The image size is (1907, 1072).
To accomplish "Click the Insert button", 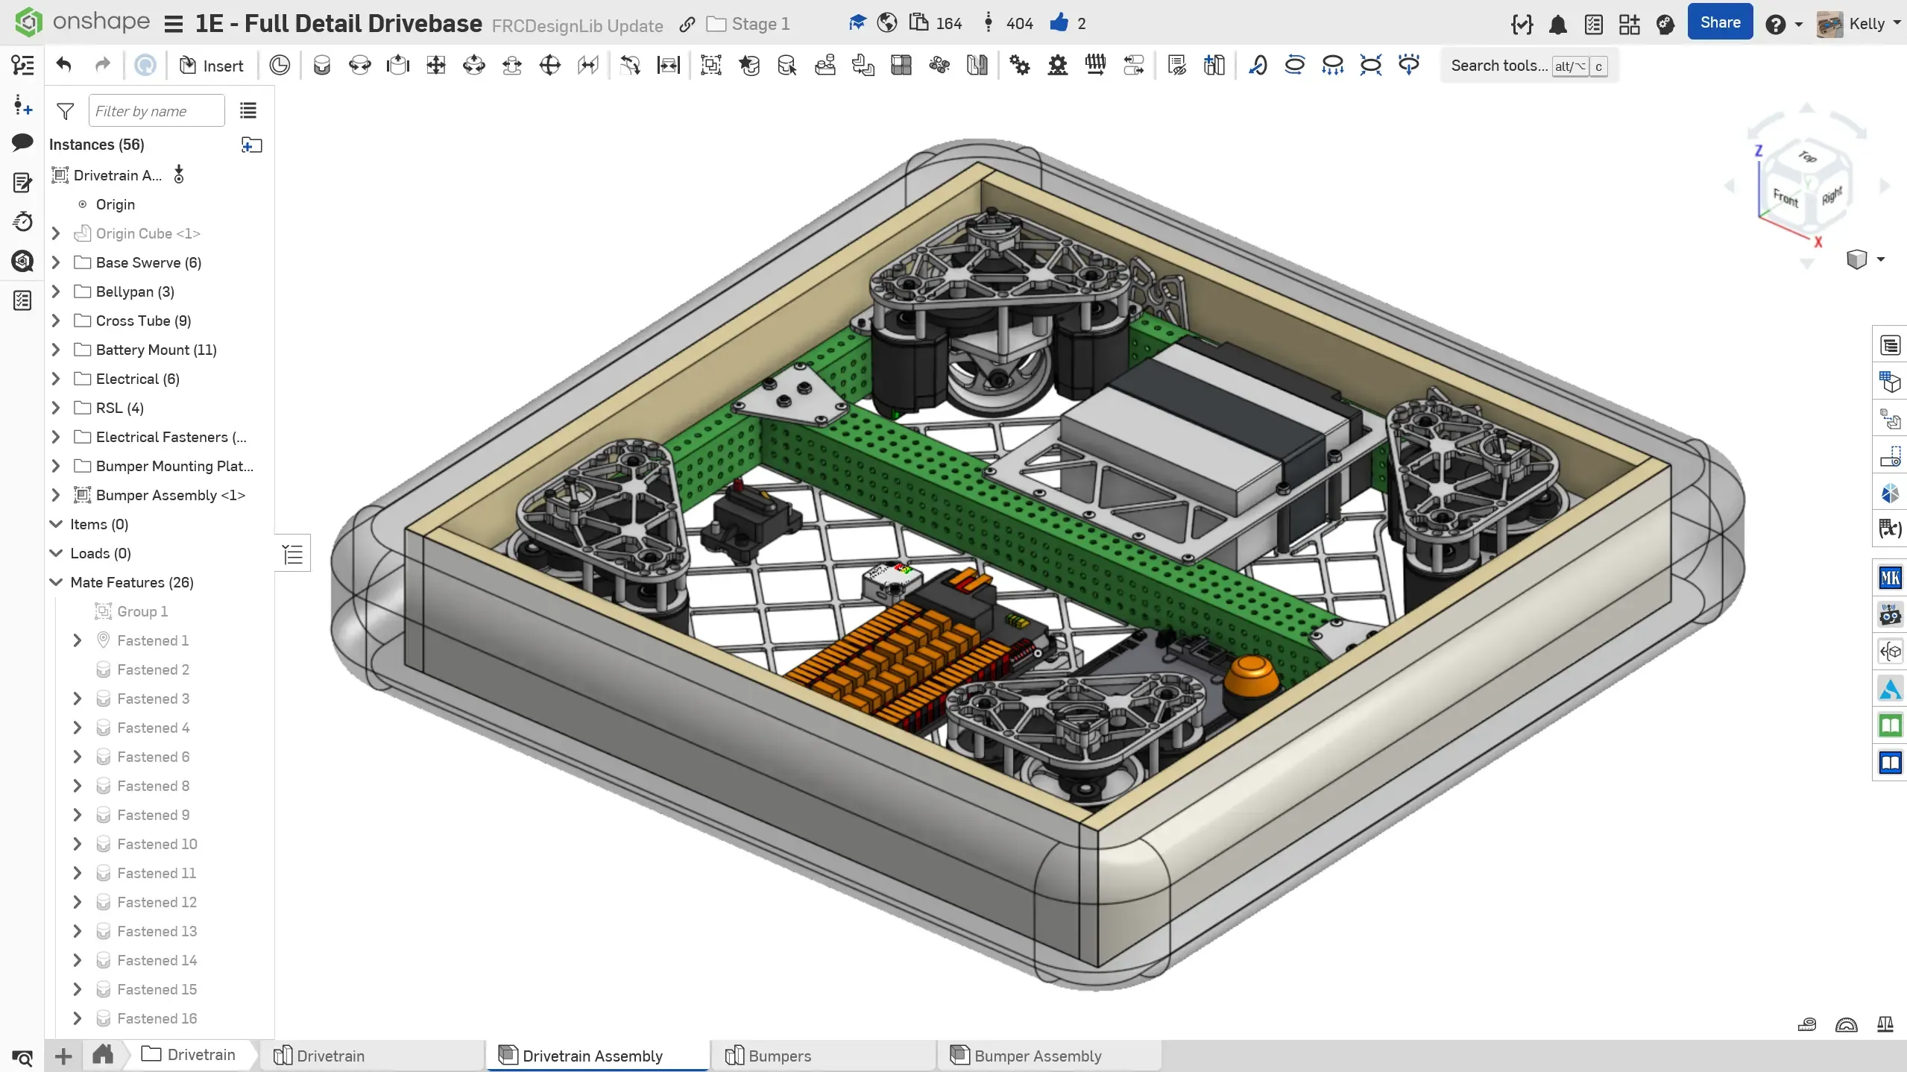I will 212,66.
